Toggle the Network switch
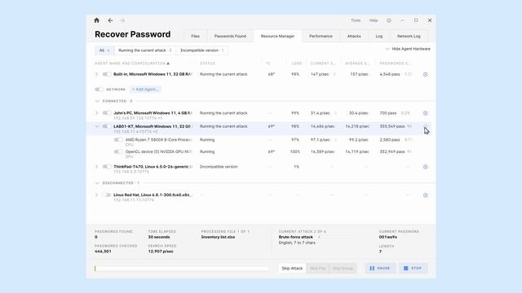Image resolution: width=522 pixels, height=293 pixels. coord(100,89)
